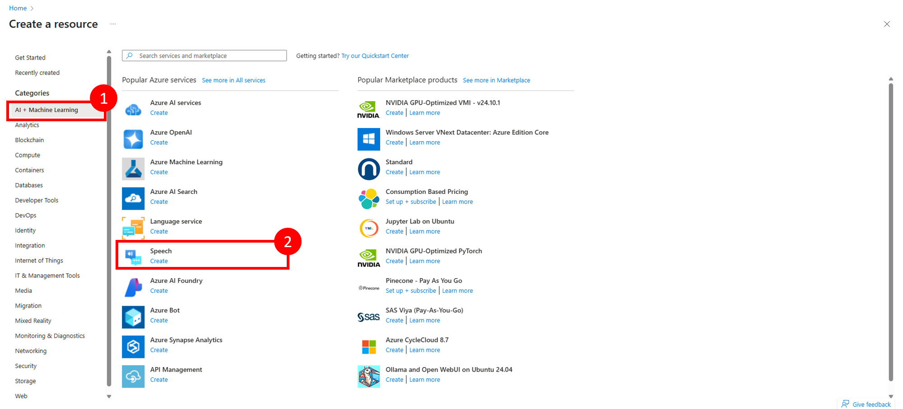Click the Azure AI Search icon

tap(133, 198)
